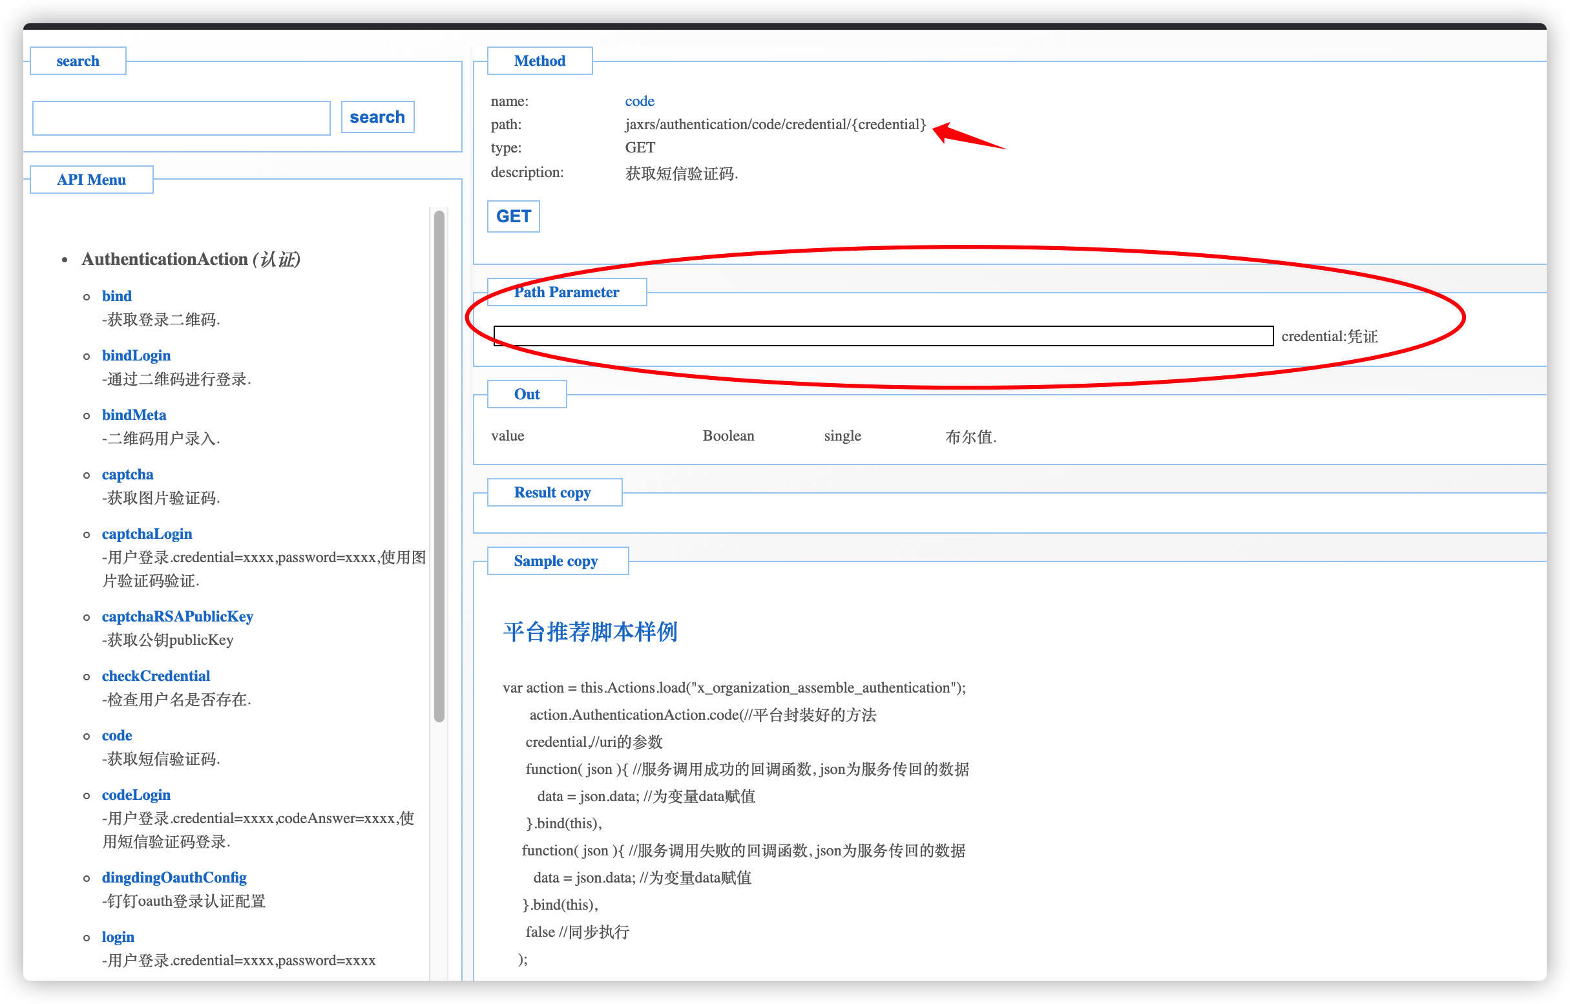The width and height of the screenshot is (1570, 1004).
Task: Focus the search text field
Action: click(x=182, y=118)
